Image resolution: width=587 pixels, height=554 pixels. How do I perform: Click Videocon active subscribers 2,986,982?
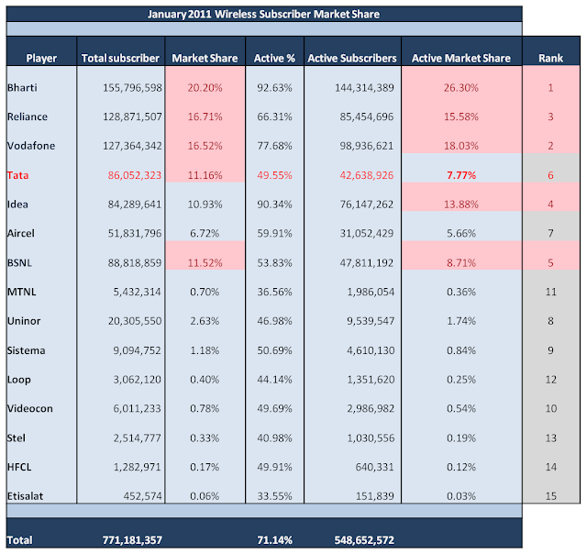click(x=371, y=409)
